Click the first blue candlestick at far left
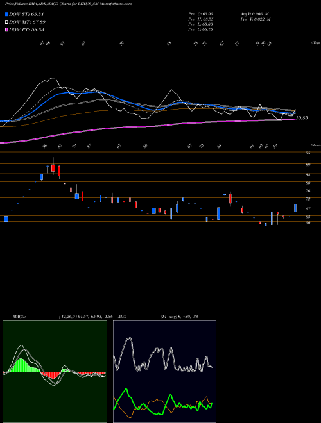The height and width of the screenshot is (423, 321). (6, 219)
